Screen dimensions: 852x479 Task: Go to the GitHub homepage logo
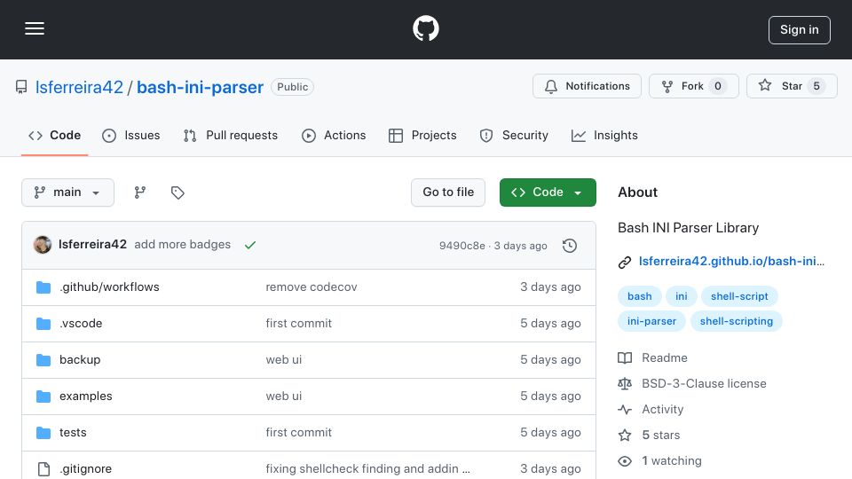[x=425, y=28]
